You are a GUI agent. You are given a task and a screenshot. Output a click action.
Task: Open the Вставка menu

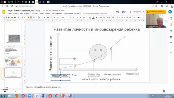tap(27, 13)
